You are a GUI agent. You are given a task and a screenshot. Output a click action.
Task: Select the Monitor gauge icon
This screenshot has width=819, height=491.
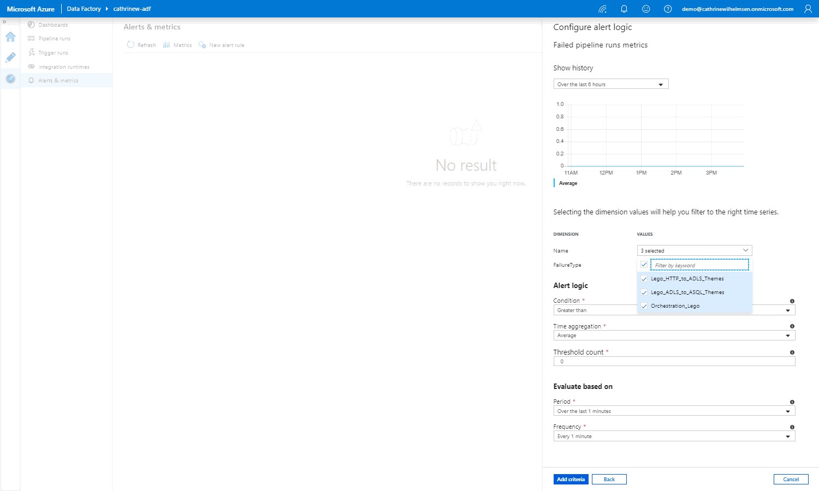tap(10, 79)
